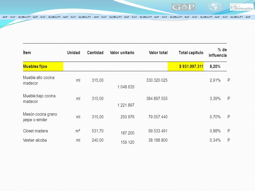Click Mueble bajo cocina madecor item
Image resolution: width=255 pixels, height=191 pixels.
click(x=39, y=99)
